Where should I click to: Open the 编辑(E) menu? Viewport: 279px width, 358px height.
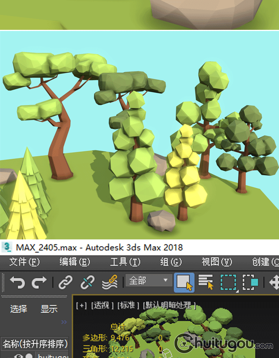point(74,262)
